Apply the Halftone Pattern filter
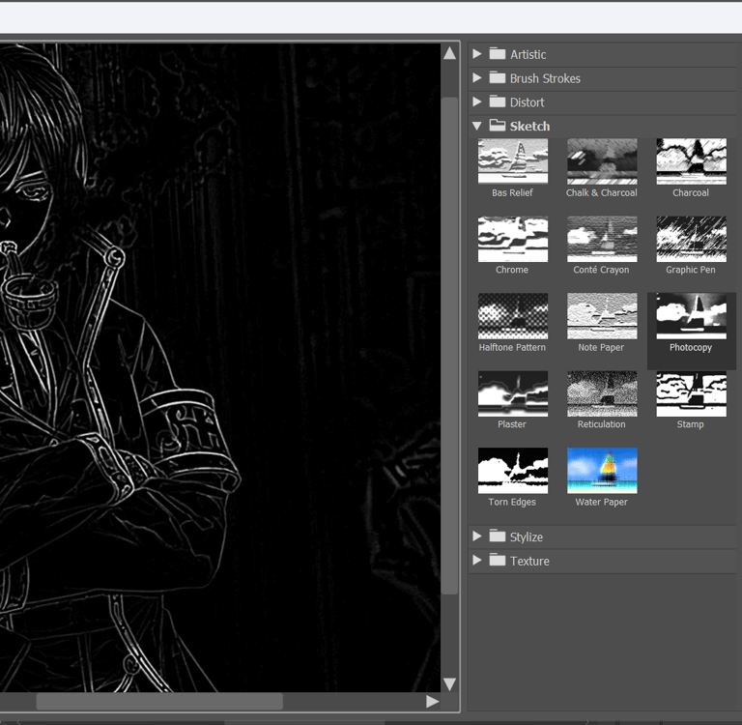This screenshot has width=742, height=725. coord(512,316)
